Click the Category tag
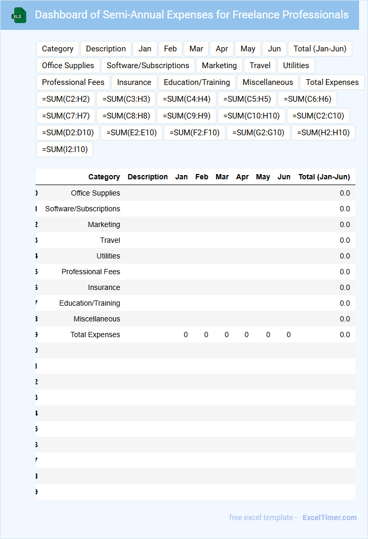The image size is (368, 539). point(57,49)
